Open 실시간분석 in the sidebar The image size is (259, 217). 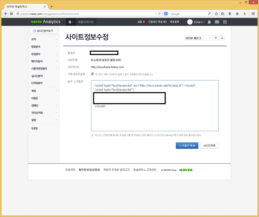point(37,76)
